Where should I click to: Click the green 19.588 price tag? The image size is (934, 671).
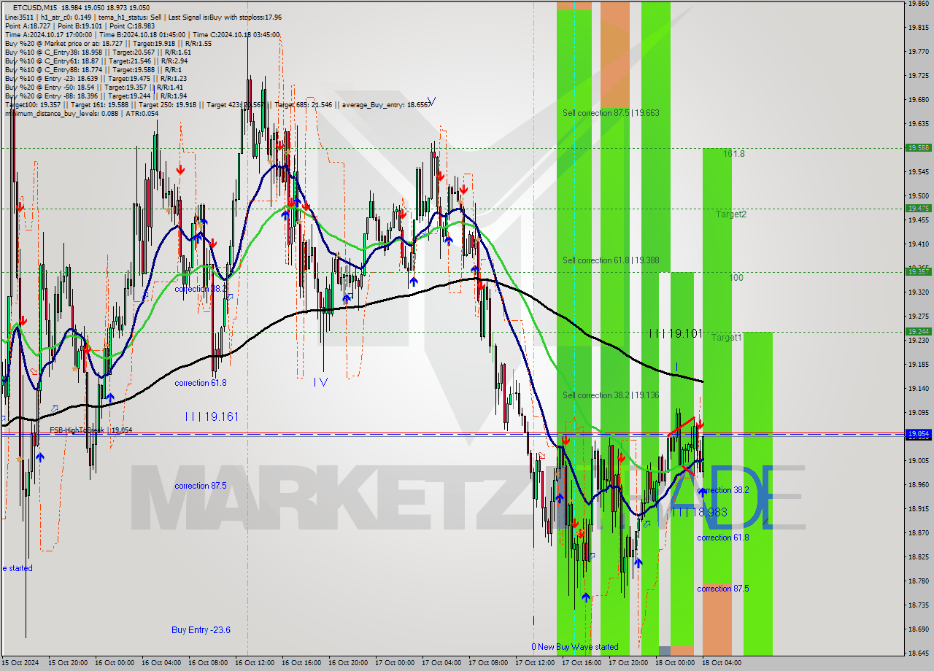coord(919,147)
